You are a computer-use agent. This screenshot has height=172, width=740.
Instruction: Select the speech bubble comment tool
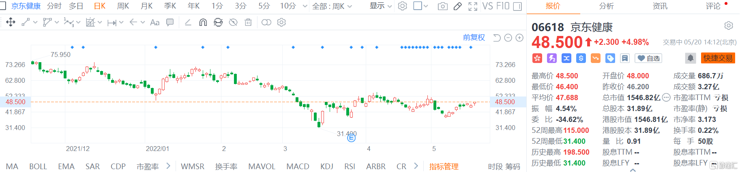[170, 22]
